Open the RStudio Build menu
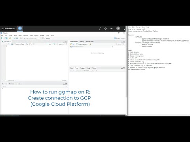Screen dimensions: 190x142 pyautogui.click(x=31, y=35)
